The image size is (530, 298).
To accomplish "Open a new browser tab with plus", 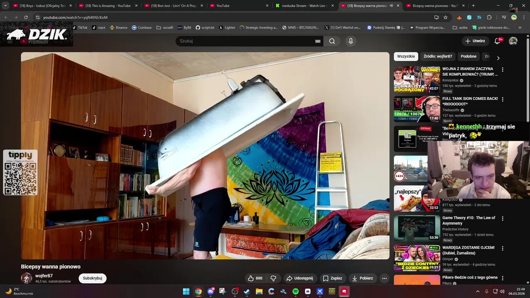I will tap(473, 6).
